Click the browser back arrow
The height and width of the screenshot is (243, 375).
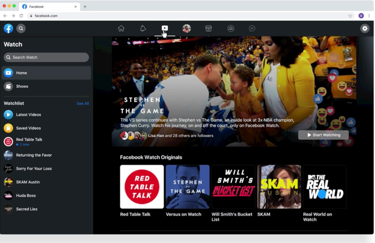[x=5, y=16]
